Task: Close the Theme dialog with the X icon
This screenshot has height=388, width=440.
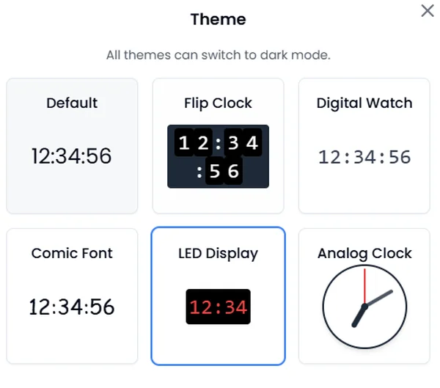Action: point(428,11)
